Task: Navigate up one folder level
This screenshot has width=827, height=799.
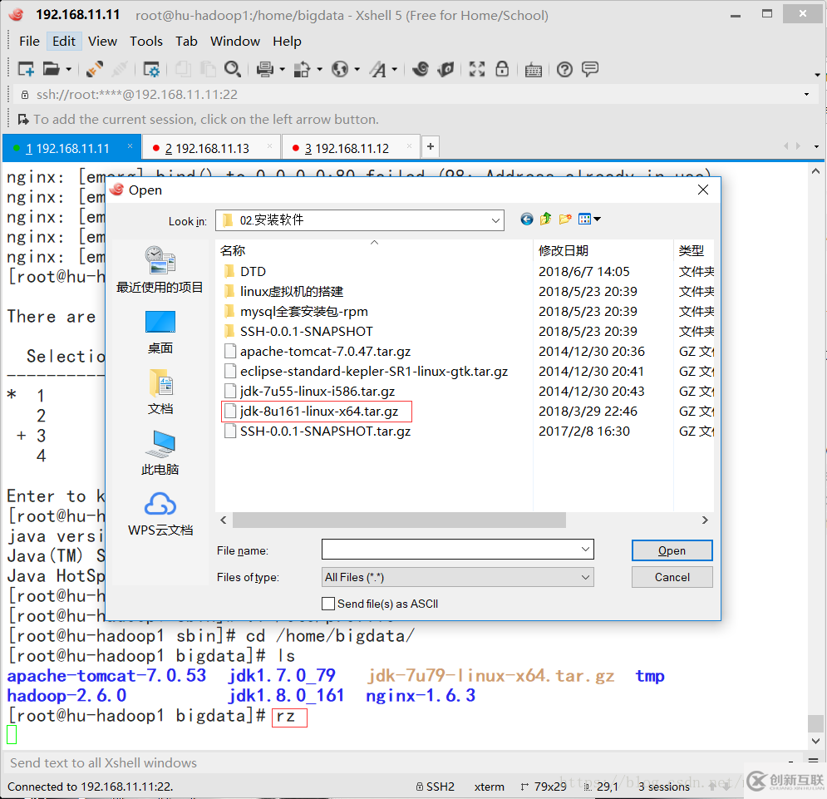Action: pos(544,219)
